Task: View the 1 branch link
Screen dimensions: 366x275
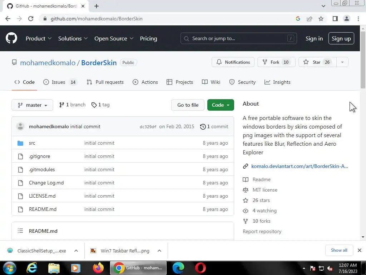Action: (72, 105)
